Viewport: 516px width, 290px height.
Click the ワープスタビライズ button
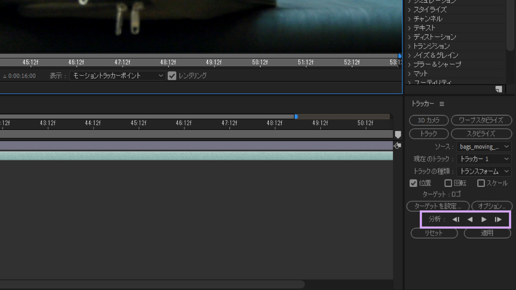(x=481, y=120)
